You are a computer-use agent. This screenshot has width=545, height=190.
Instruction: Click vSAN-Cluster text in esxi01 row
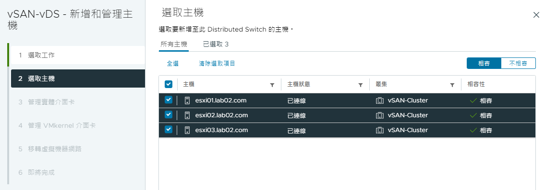tap(408, 101)
